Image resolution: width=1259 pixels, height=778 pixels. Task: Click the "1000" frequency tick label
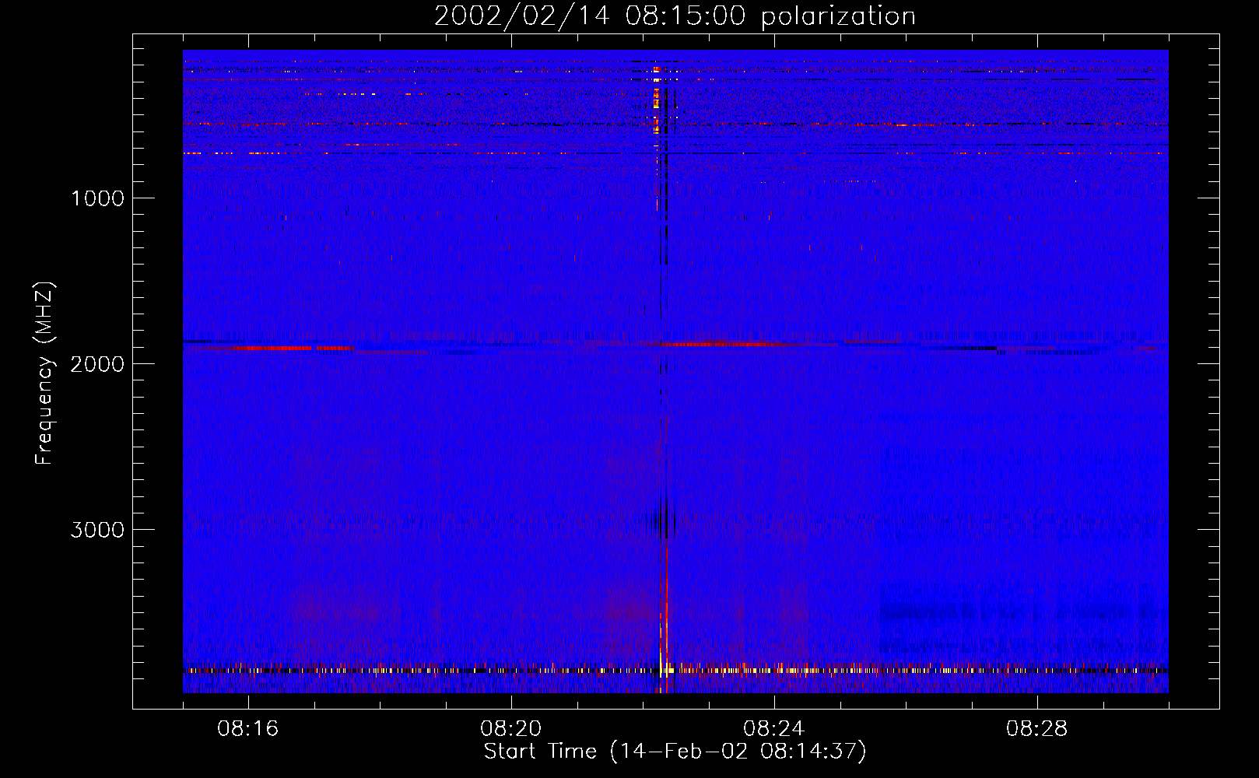click(x=97, y=198)
